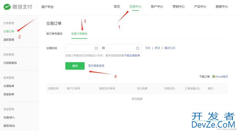The width and height of the screenshot is (238, 131).
Task: Click 商户平台 header text
Action: 48,7
